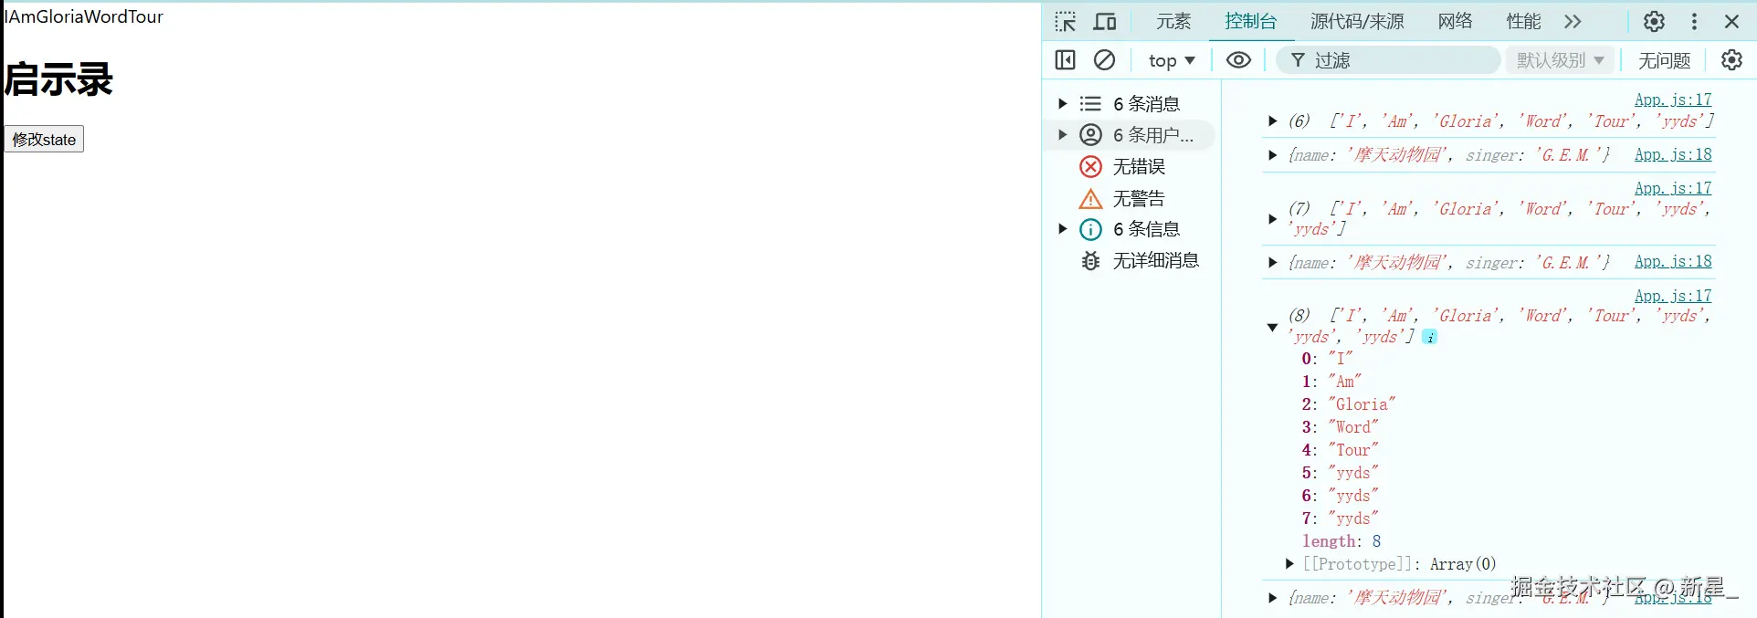Activate the inspect element picker icon

click(x=1065, y=21)
